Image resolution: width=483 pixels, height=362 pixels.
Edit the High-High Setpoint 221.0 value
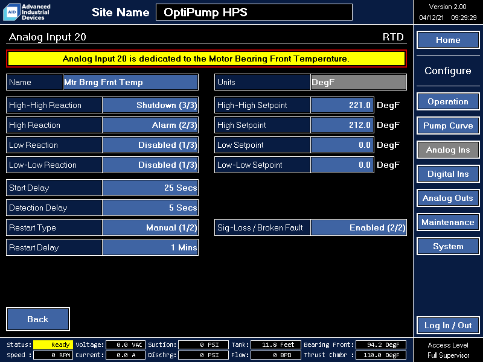click(x=342, y=105)
